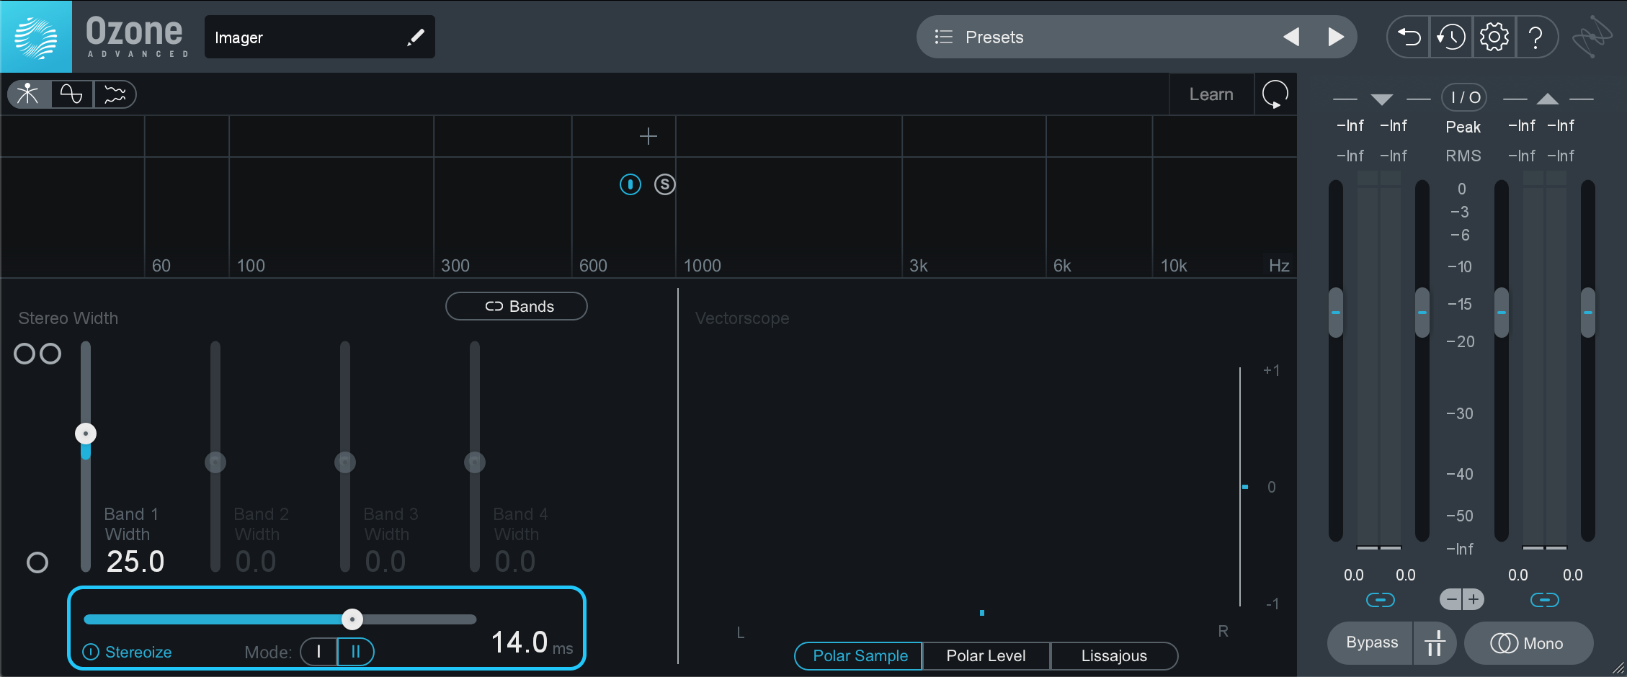Image resolution: width=1627 pixels, height=677 pixels.
Task: Go to next preset arrow
Action: tap(1336, 37)
